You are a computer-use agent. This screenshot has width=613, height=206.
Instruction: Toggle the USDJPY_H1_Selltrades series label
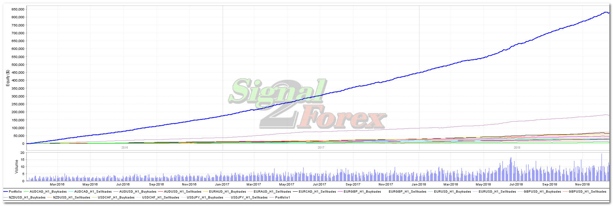coord(249,198)
